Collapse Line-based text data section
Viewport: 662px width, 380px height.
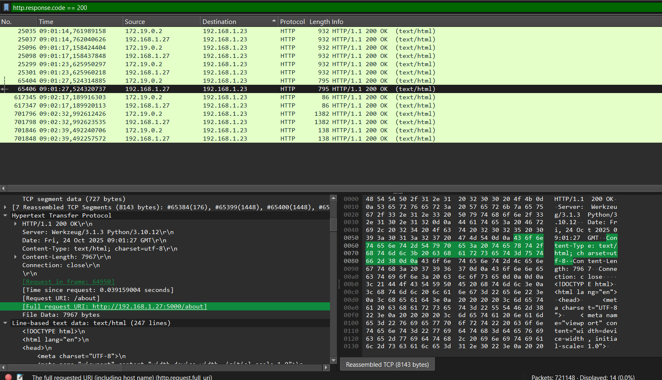click(5, 323)
